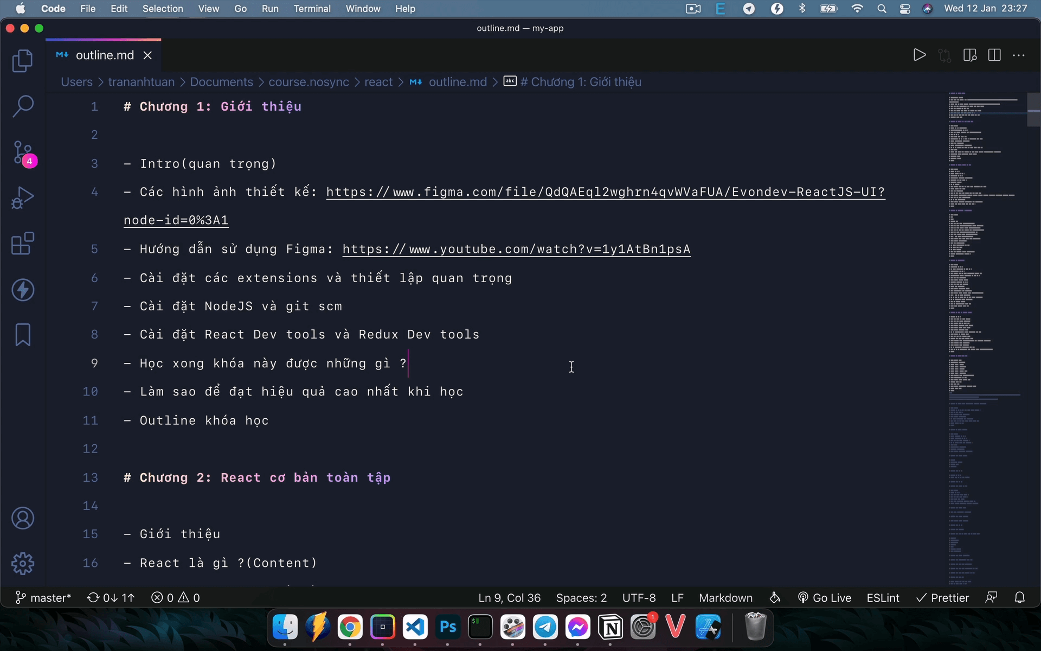The height and width of the screenshot is (651, 1041).
Task: Open the editor More Actions ellipsis menu
Action: click(x=1019, y=55)
